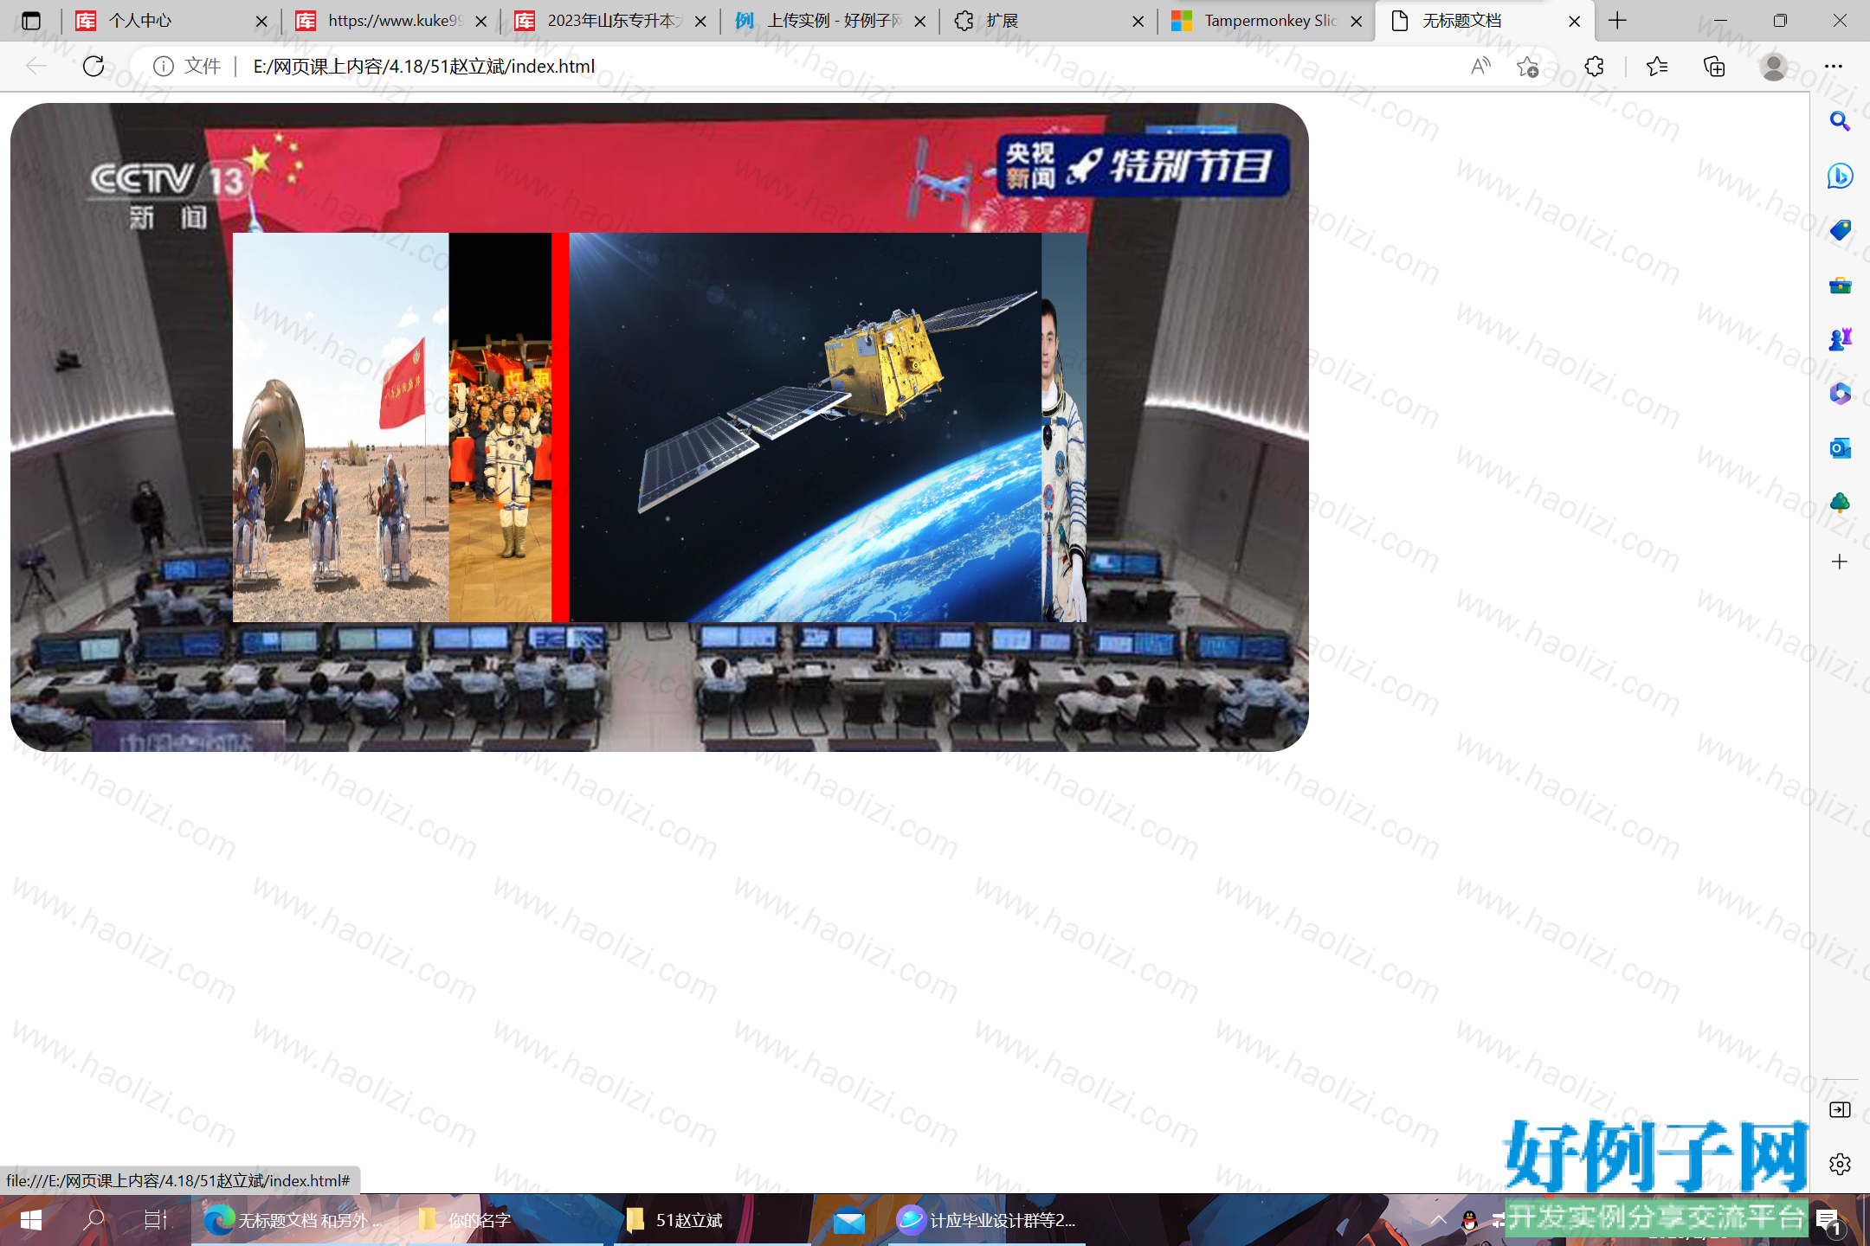Open Bing Chat in sidebar

[x=1840, y=176]
